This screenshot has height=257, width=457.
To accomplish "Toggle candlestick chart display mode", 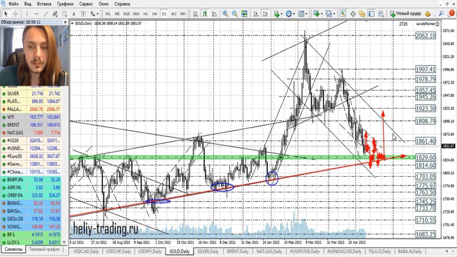I will [x=204, y=14].
